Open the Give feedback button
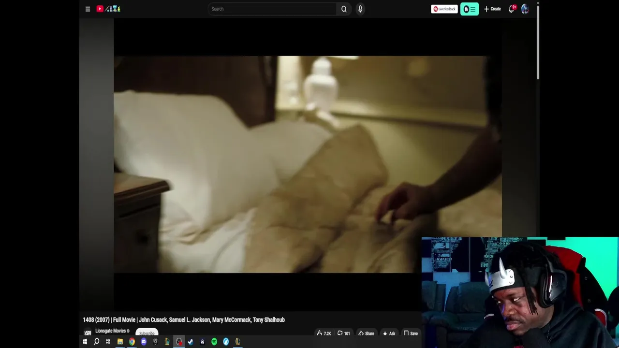The width and height of the screenshot is (619, 348). (444, 9)
